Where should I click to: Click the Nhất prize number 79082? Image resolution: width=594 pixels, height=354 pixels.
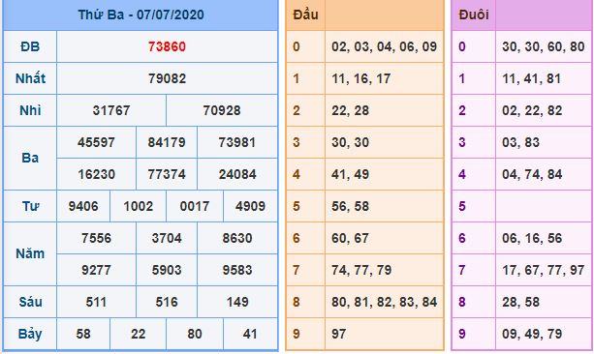click(167, 78)
